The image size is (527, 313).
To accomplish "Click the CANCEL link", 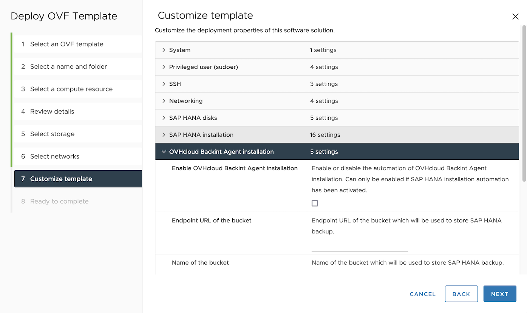I will (x=422, y=294).
